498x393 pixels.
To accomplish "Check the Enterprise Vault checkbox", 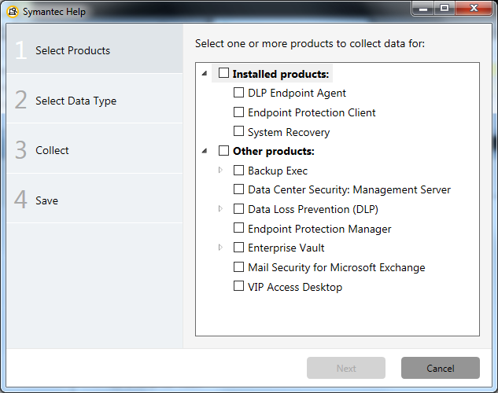I will 238,248.
